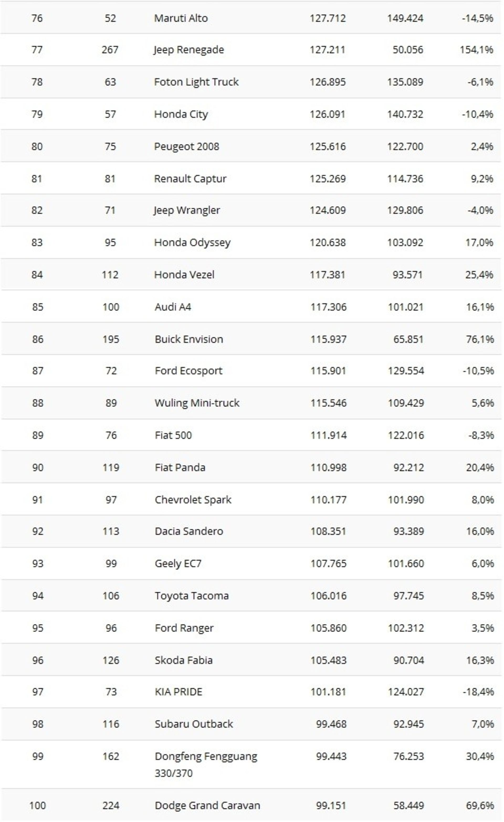Select the Chevrolet Spark model name

[x=193, y=500]
